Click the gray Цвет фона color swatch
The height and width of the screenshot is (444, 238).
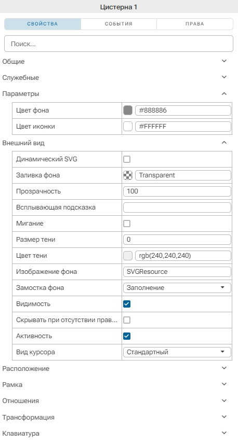tap(128, 110)
